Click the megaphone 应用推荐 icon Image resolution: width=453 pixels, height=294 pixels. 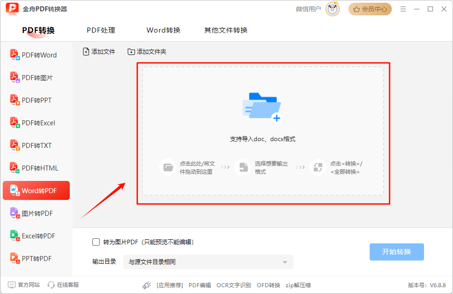[147, 285]
